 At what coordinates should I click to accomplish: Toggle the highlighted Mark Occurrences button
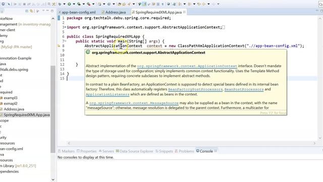point(144,4)
